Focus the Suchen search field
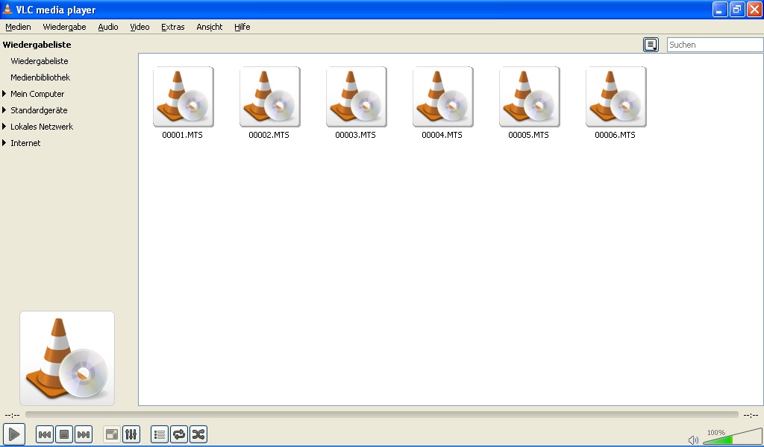The height and width of the screenshot is (447, 764). pyautogui.click(x=715, y=45)
